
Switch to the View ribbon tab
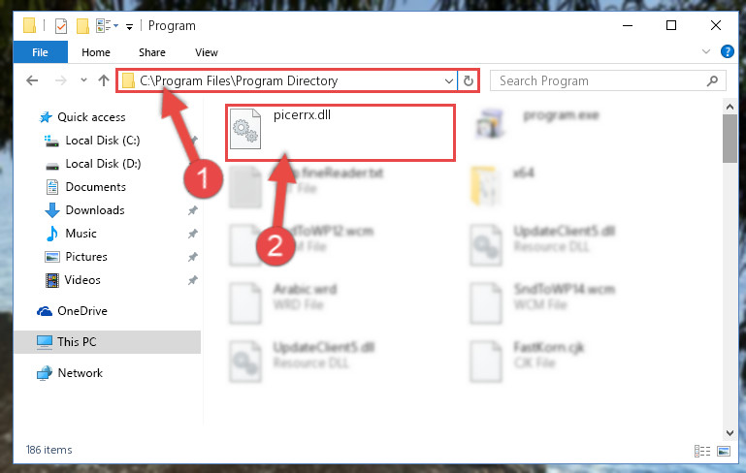[x=206, y=52]
